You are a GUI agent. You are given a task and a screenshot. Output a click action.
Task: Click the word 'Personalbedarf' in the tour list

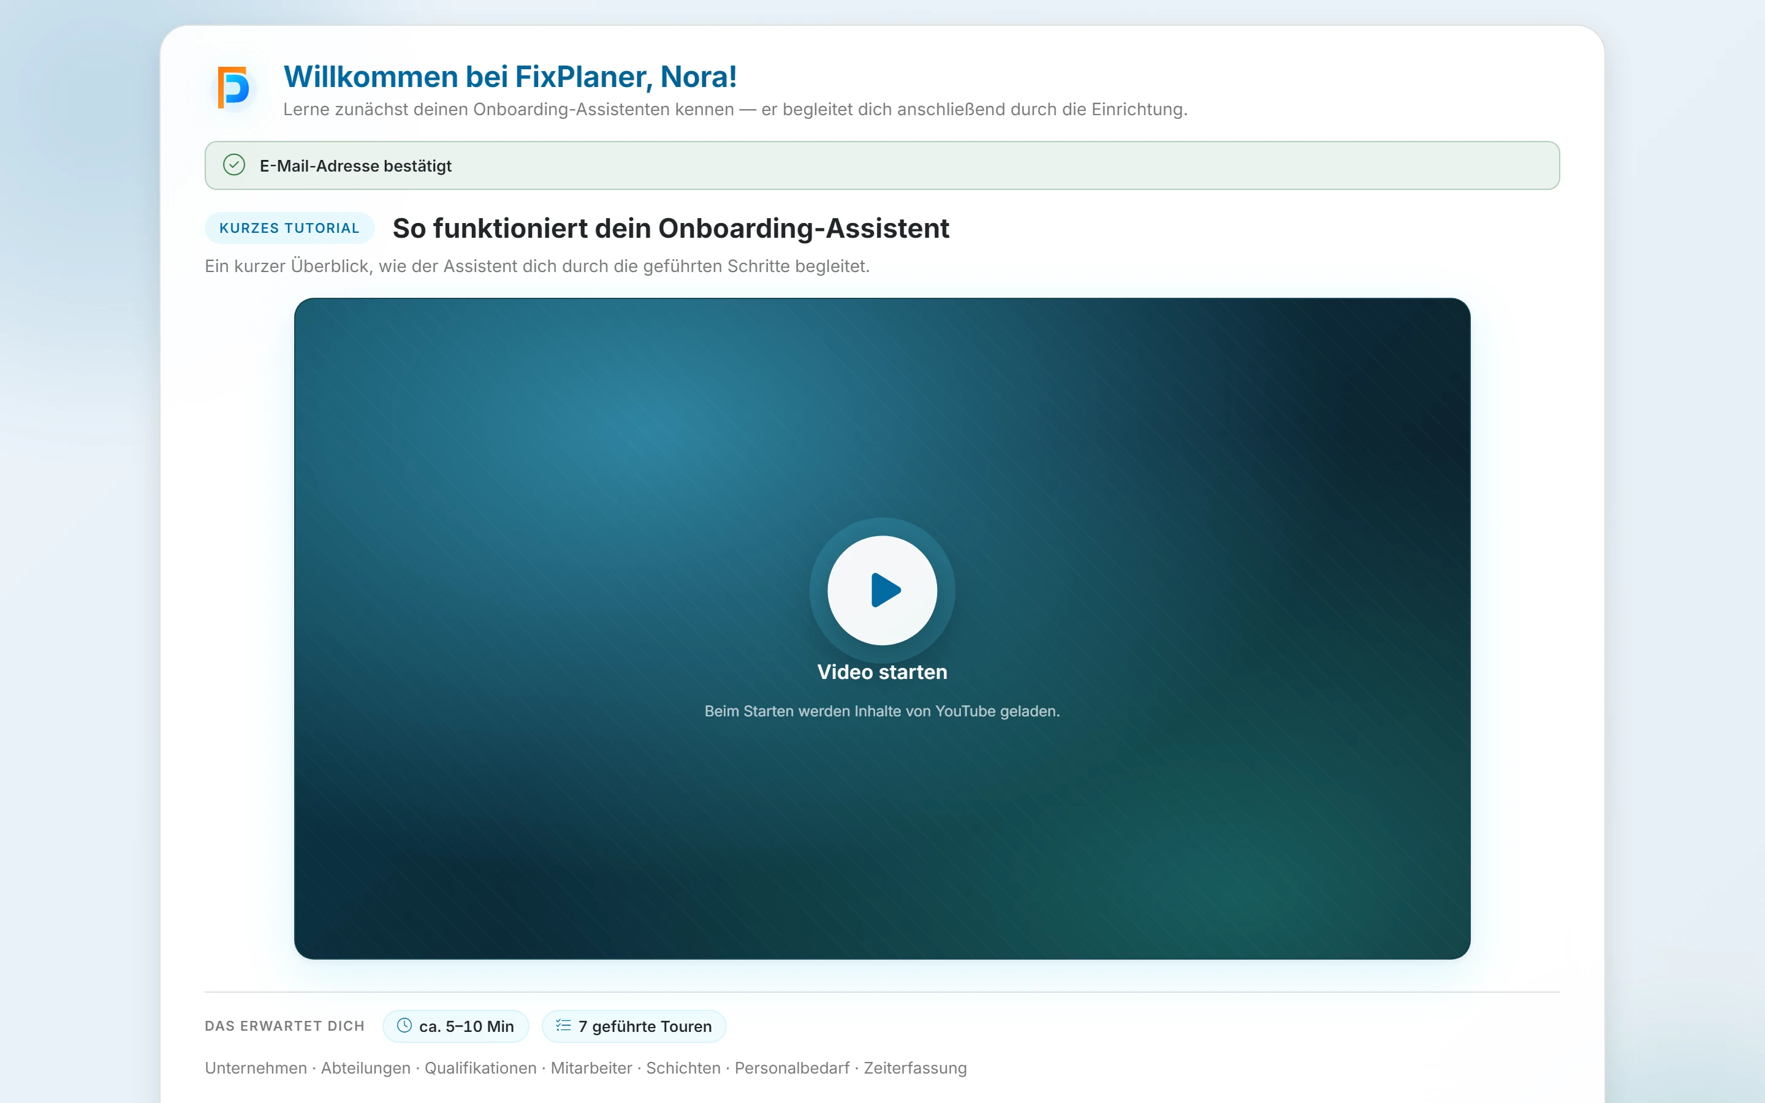pos(792,1068)
